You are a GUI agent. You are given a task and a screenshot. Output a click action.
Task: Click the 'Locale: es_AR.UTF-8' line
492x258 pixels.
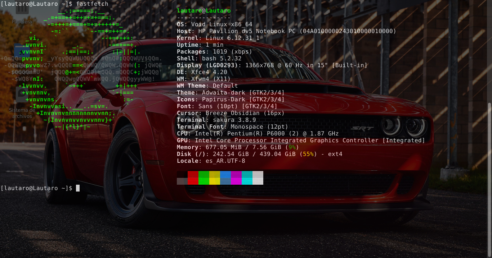(x=211, y=161)
